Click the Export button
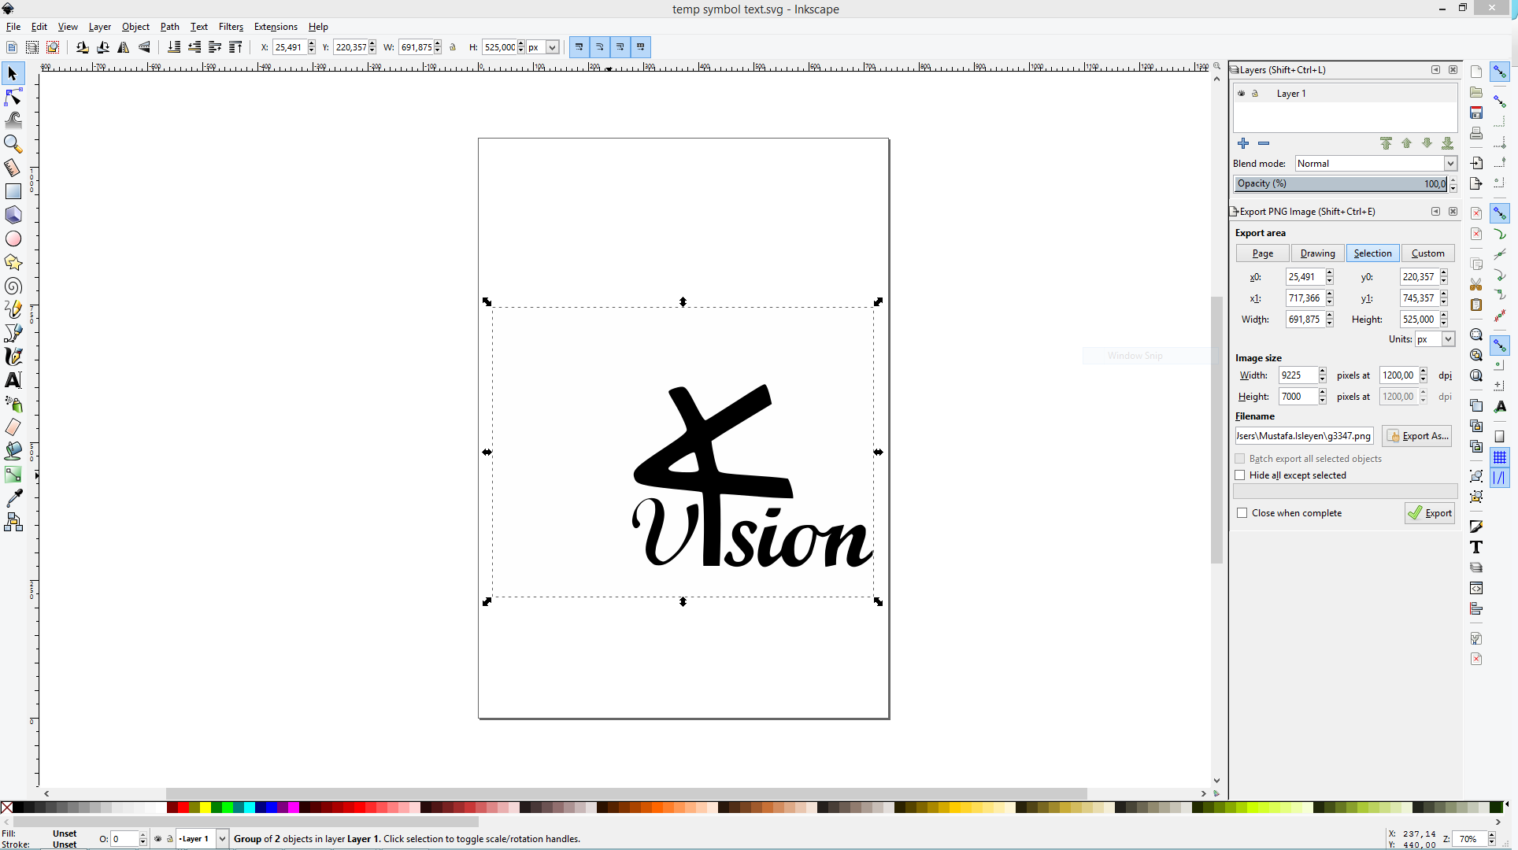 [x=1430, y=513]
